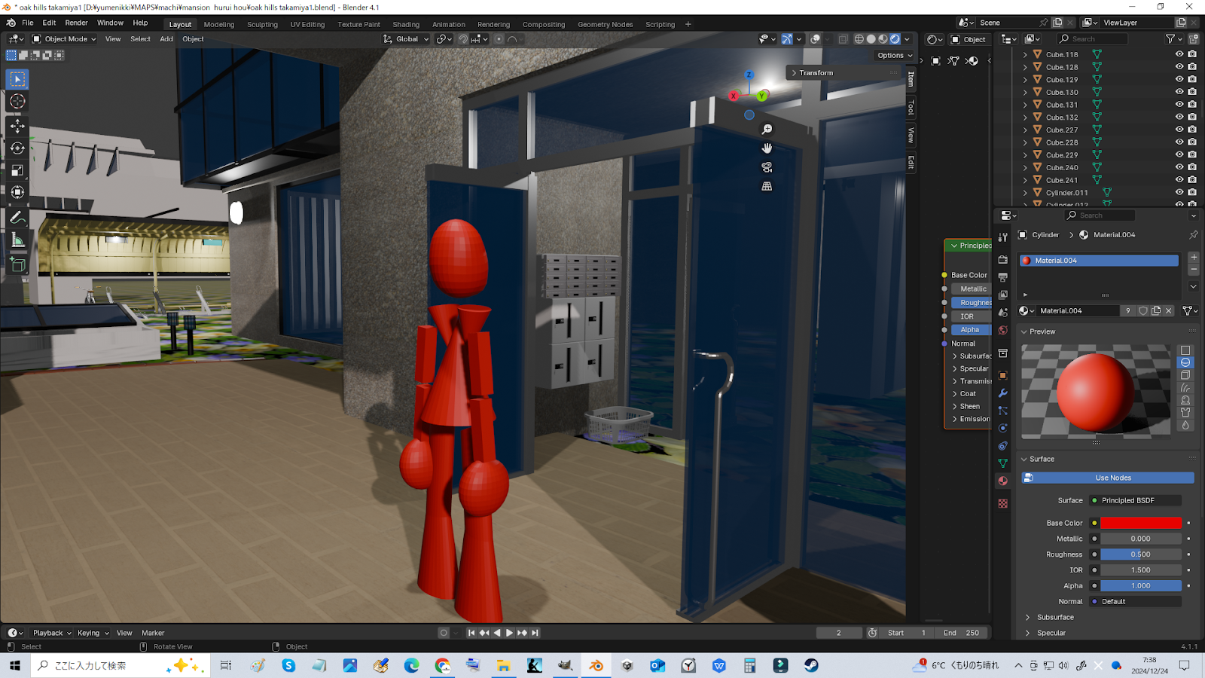Jump to the timeline start frame
This screenshot has width=1205, height=678.
coord(471,633)
